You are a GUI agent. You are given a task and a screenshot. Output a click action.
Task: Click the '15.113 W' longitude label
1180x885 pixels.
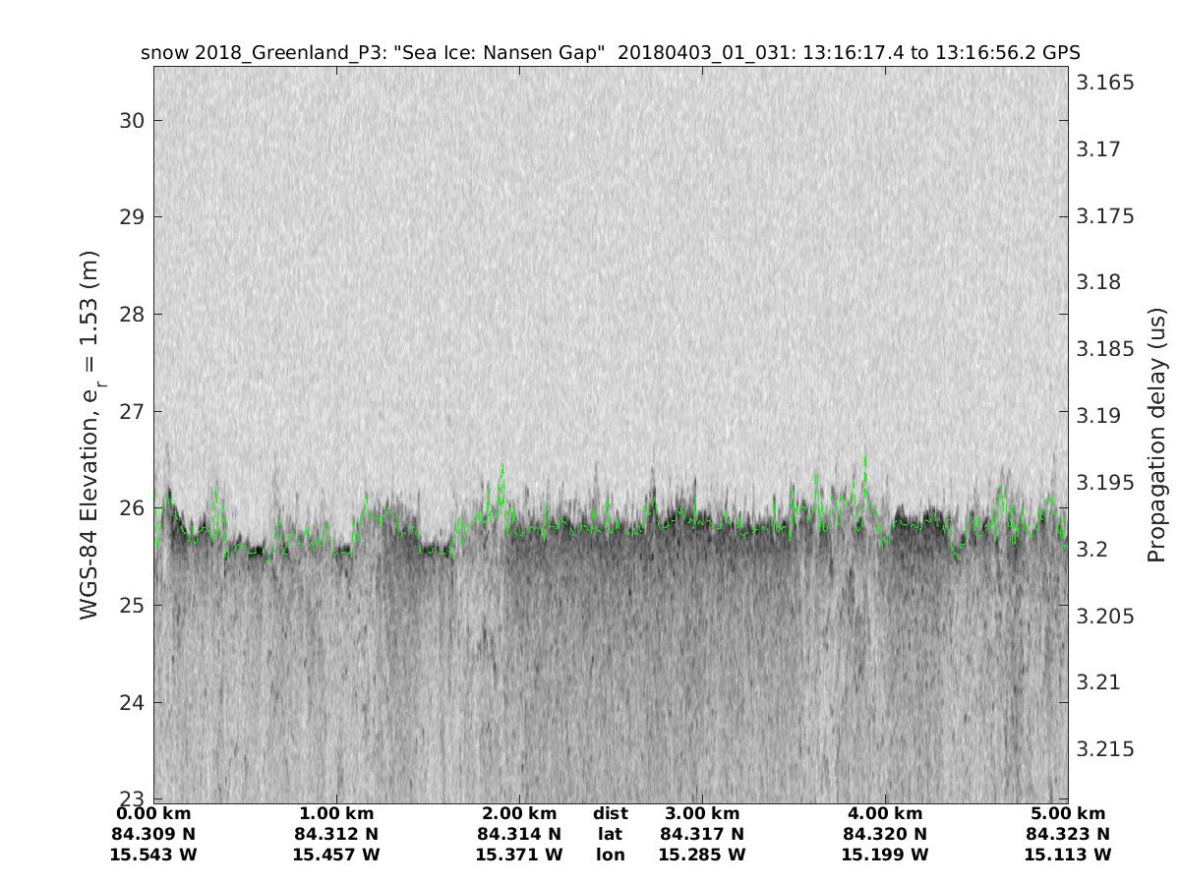[x=1067, y=855]
